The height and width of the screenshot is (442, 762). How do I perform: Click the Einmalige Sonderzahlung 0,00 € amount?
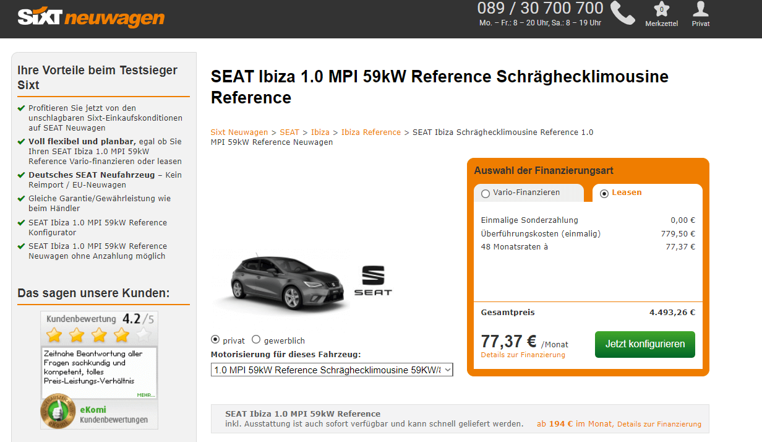(x=683, y=220)
